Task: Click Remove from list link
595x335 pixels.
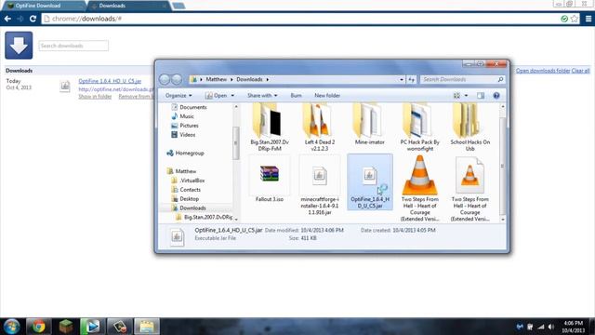Action: pyautogui.click(x=136, y=97)
